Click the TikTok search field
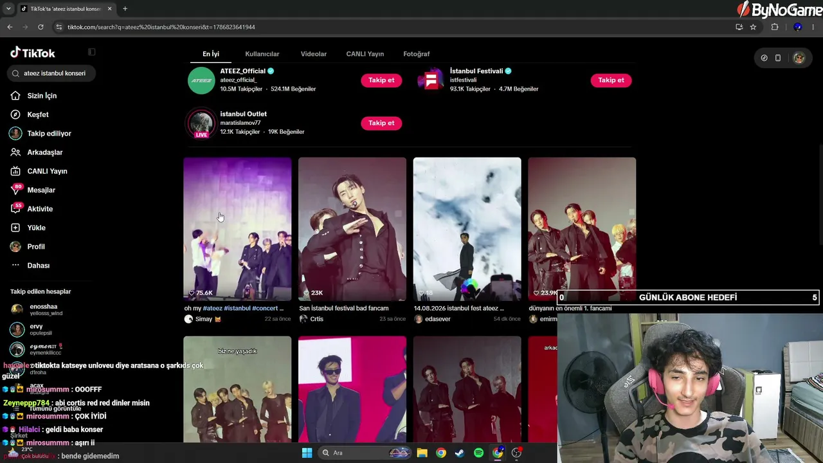This screenshot has height=463, width=823. [51, 73]
